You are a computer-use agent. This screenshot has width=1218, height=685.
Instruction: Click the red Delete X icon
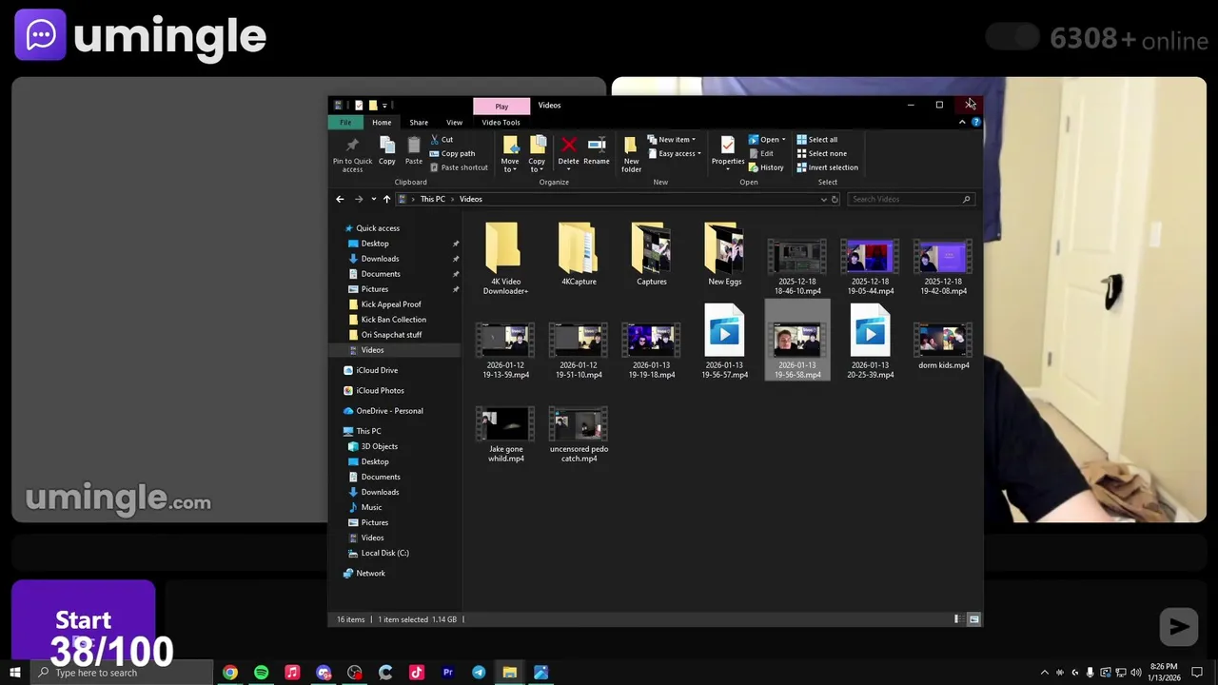point(568,145)
